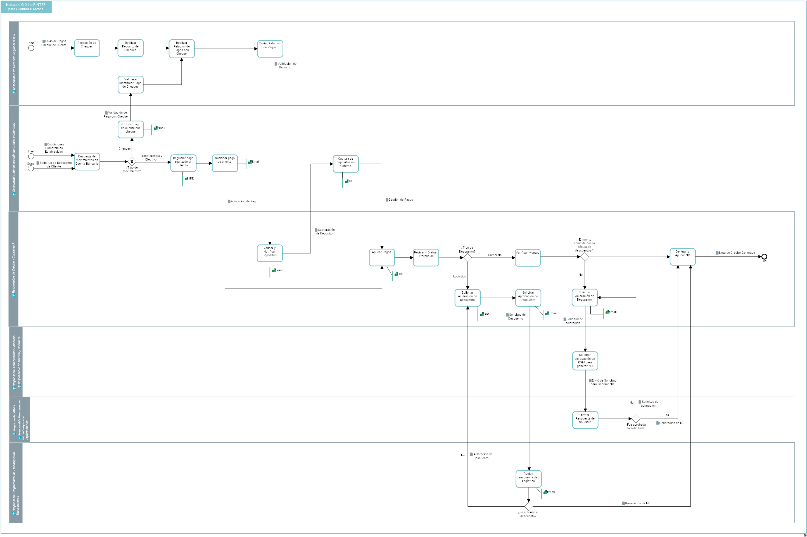Select the Enviar Relación de Pagos task
This screenshot has width=807, height=537.
[270, 49]
